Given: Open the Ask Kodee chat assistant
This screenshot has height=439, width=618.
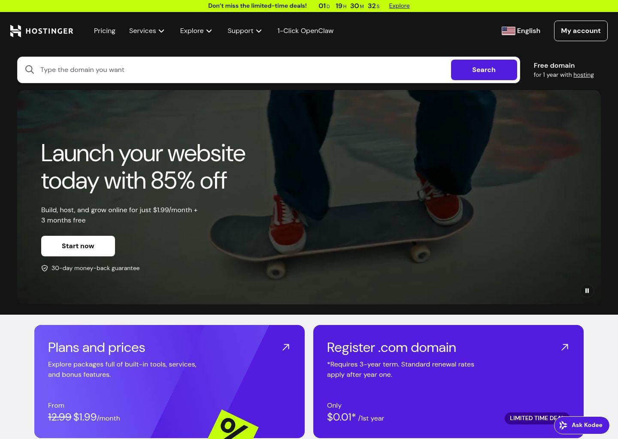Looking at the screenshot, I should [582, 425].
